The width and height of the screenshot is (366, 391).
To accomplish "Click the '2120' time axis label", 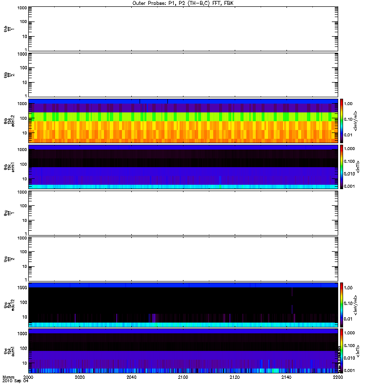I will (x=235, y=377).
